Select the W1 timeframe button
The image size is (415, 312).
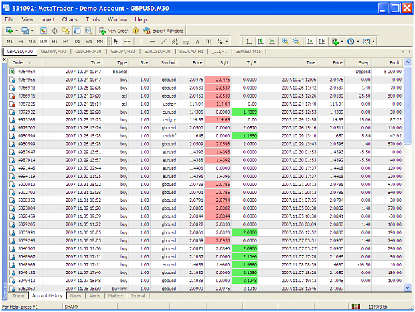coord(89,42)
